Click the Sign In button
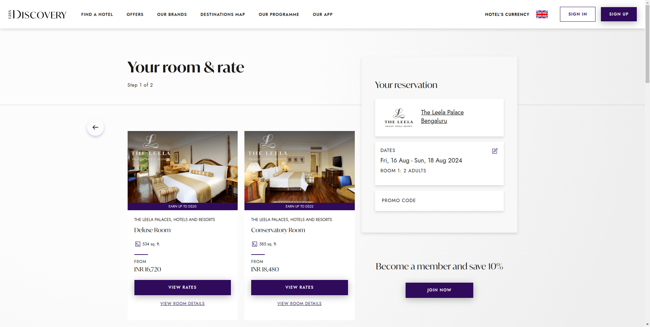The width and height of the screenshot is (650, 327). pos(577,14)
